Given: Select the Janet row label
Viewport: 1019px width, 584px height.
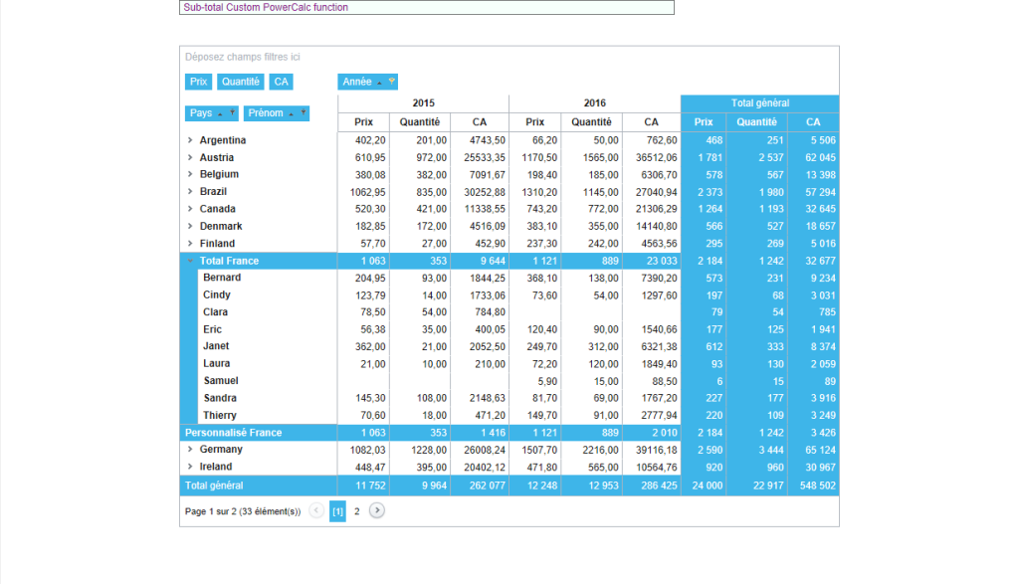Looking at the screenshot, I should point(216,346).
